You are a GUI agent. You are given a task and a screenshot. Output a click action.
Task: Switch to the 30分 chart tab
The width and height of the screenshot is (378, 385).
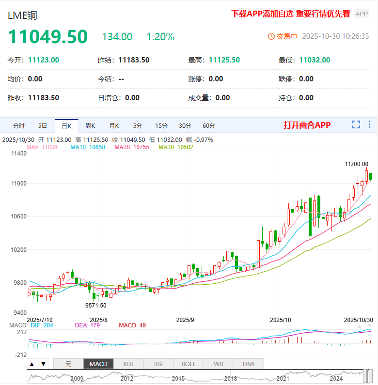pos(185,126)
